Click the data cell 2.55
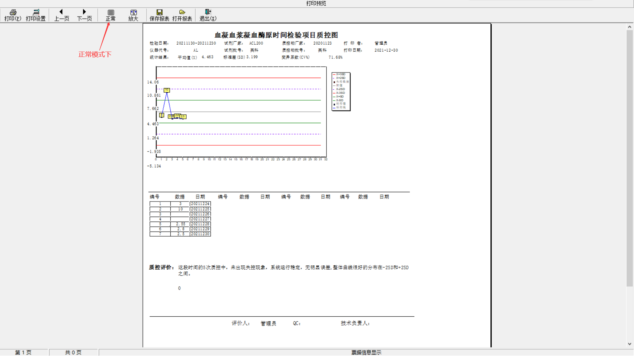 pos(180,224)
